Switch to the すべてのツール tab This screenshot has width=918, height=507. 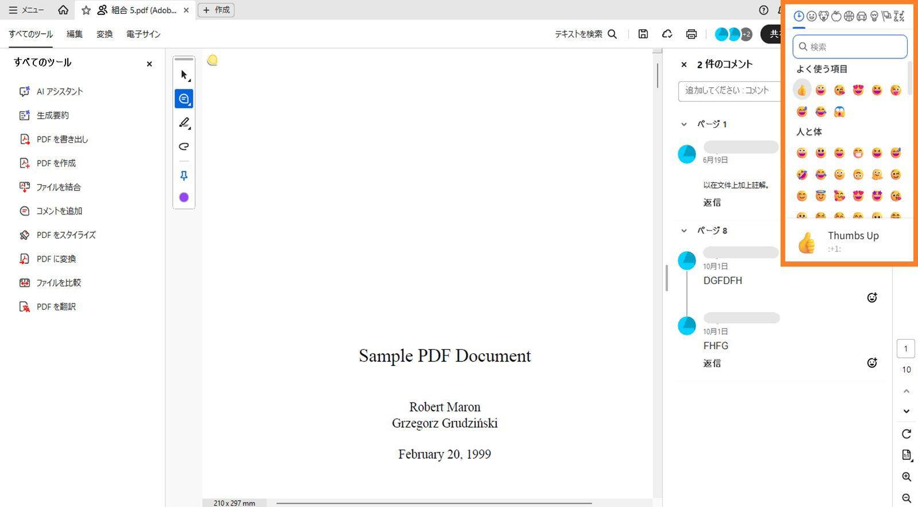tap(30, 34)
